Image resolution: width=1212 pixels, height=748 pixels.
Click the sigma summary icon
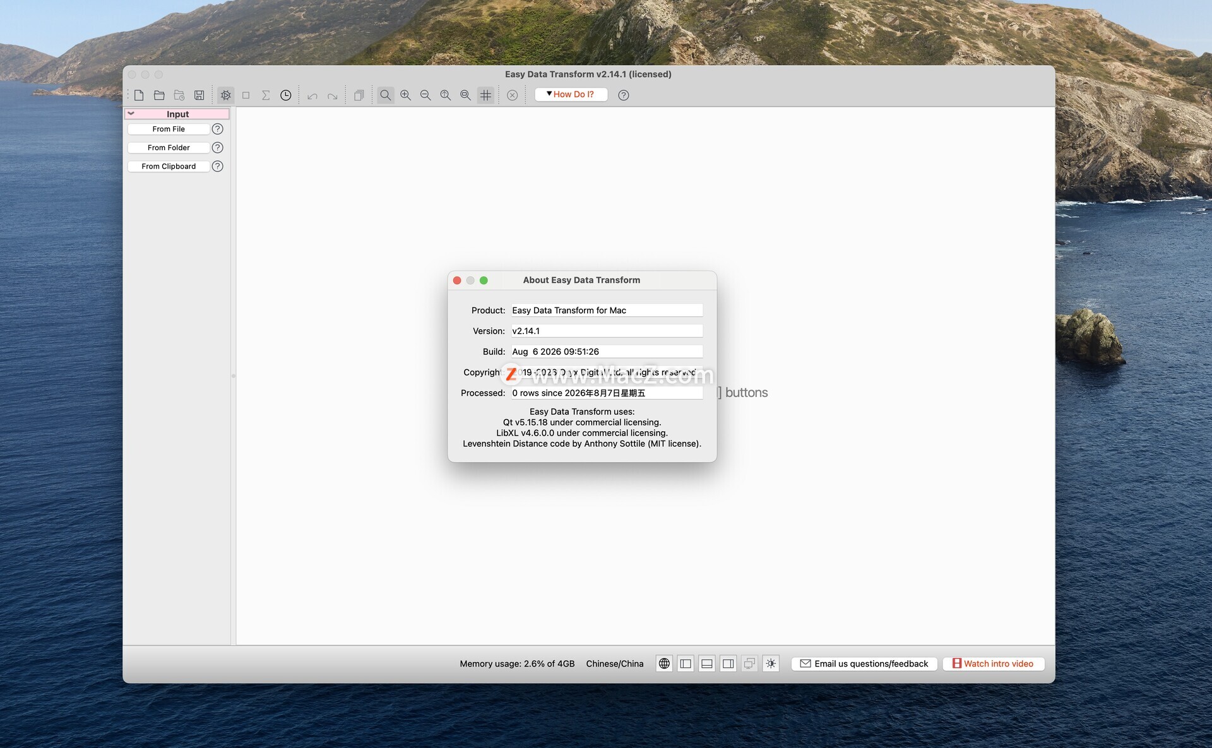click(266, 95)
